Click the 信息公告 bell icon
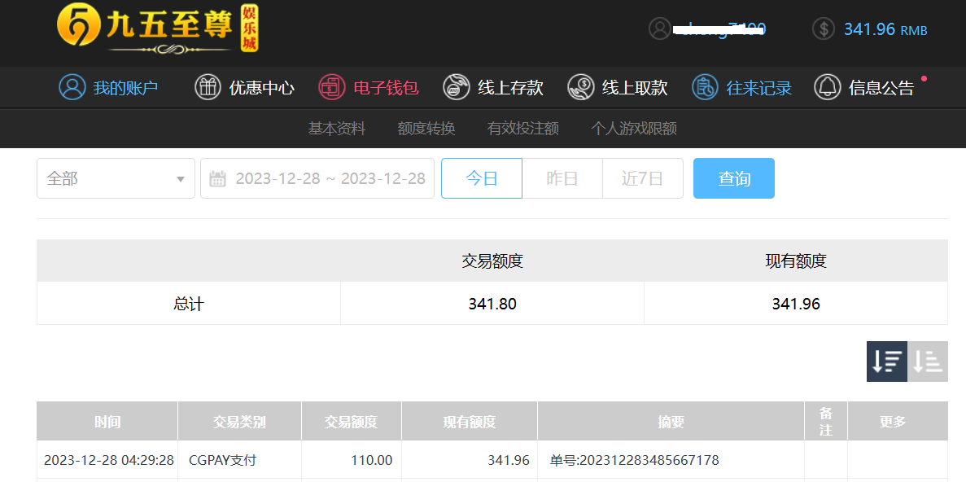 828,87
